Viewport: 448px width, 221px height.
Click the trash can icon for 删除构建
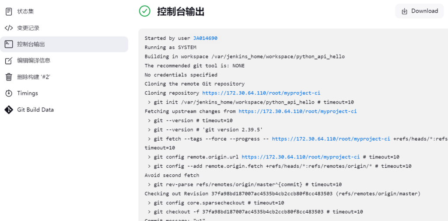click(9, 77)
